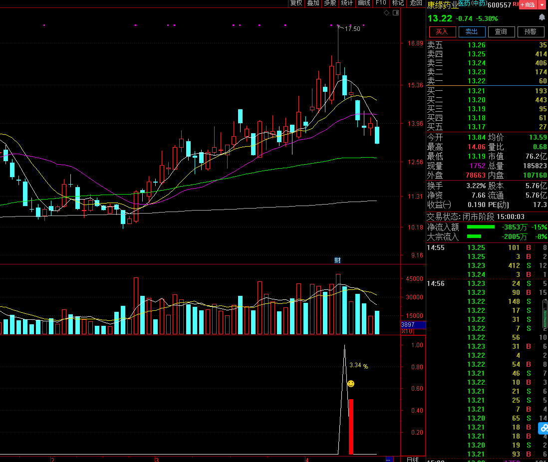Open F10 company information
Viewport: 548px width, 462px height.
(381, 3)
